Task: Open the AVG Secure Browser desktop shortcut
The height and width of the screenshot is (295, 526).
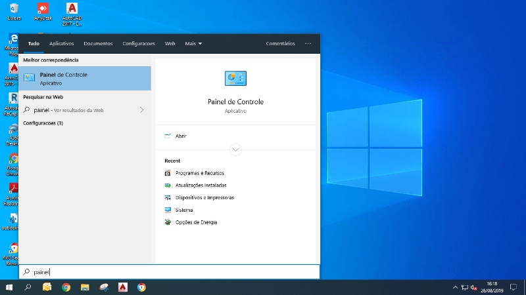Action: (x=11, y=254)
